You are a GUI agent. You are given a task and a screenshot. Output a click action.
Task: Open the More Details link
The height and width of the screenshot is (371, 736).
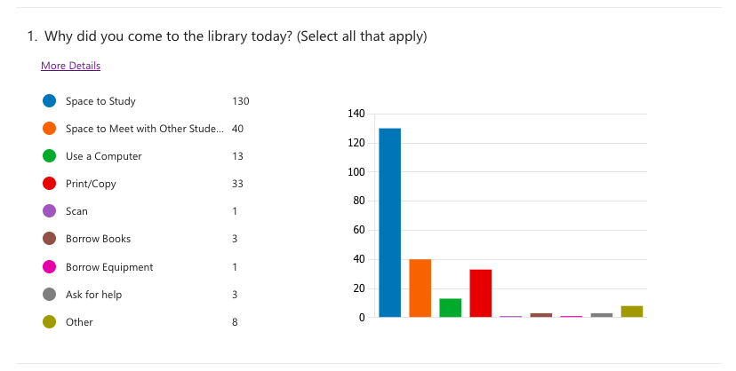(70, 66)
